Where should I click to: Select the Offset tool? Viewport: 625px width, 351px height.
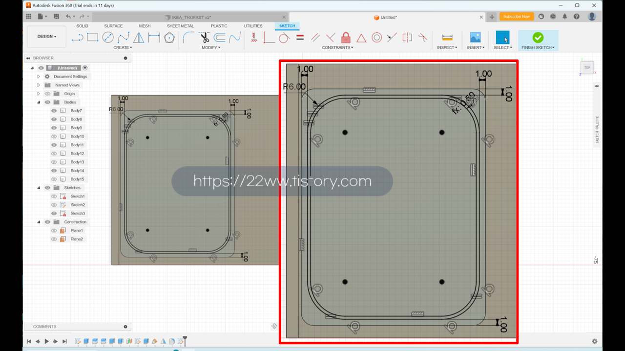pos(220,38)
